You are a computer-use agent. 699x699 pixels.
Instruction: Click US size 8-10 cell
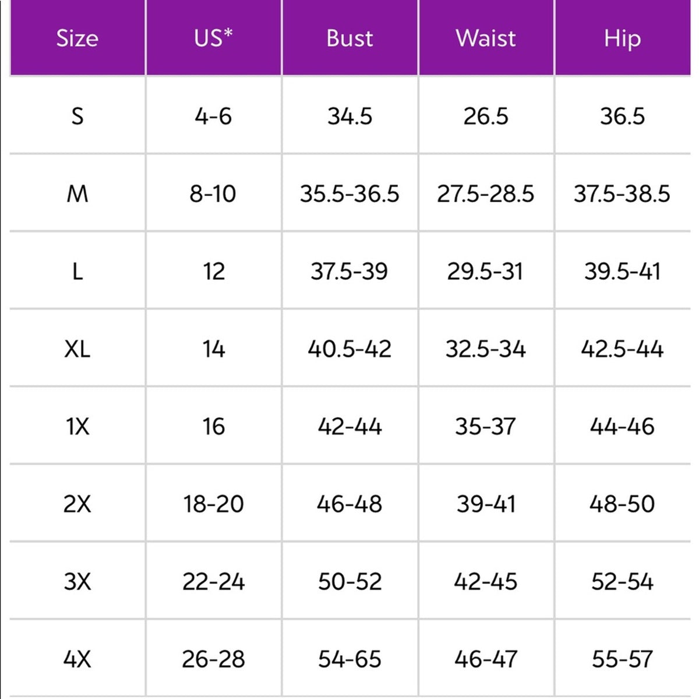(214, 193)
